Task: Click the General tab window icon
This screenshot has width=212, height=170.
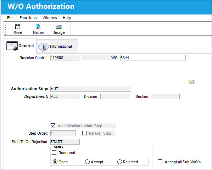Action: pyautogui.click(x=12, y=46)
